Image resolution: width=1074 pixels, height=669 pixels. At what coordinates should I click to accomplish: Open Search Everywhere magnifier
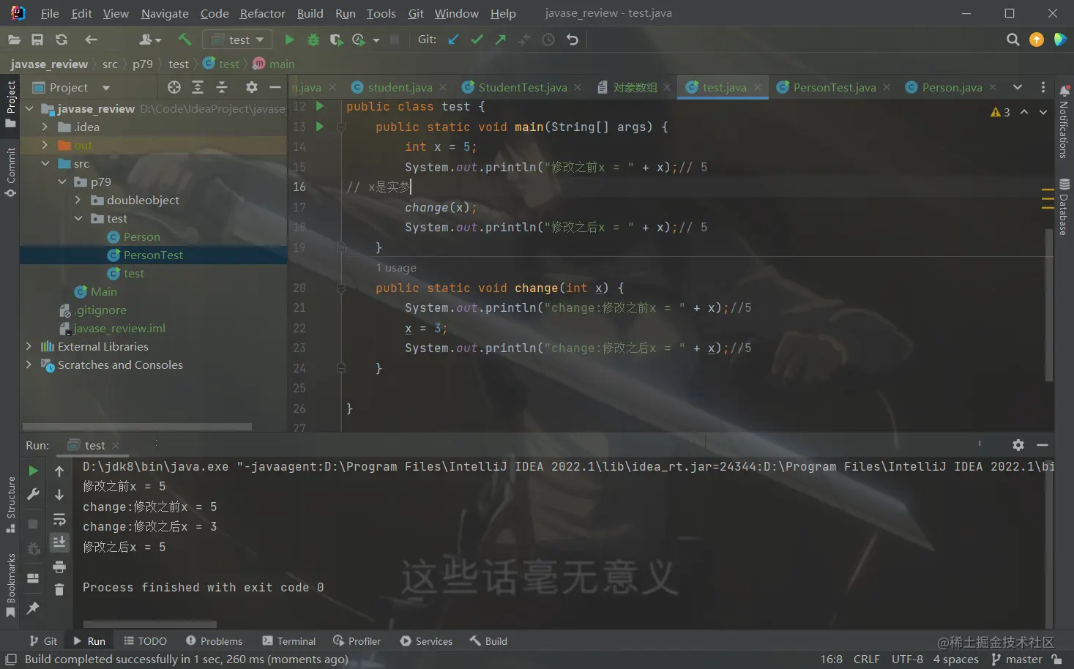tap(1013, 40)
